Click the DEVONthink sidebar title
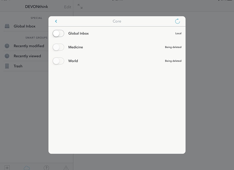Screen dimensions: 234x170 (37, 7)
